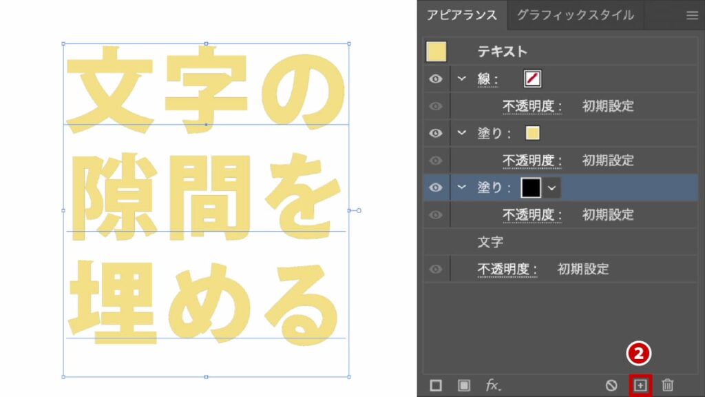Click the trash Delete Selected Item icon

click(668, 385)
